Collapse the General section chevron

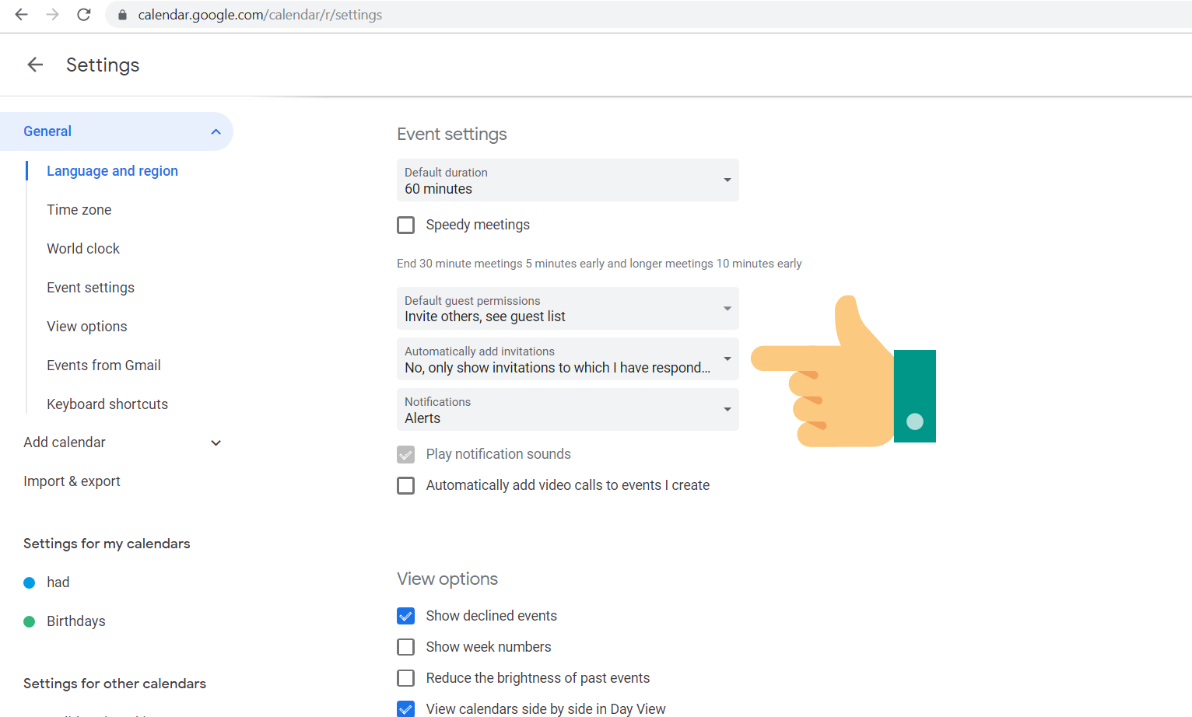216,132
